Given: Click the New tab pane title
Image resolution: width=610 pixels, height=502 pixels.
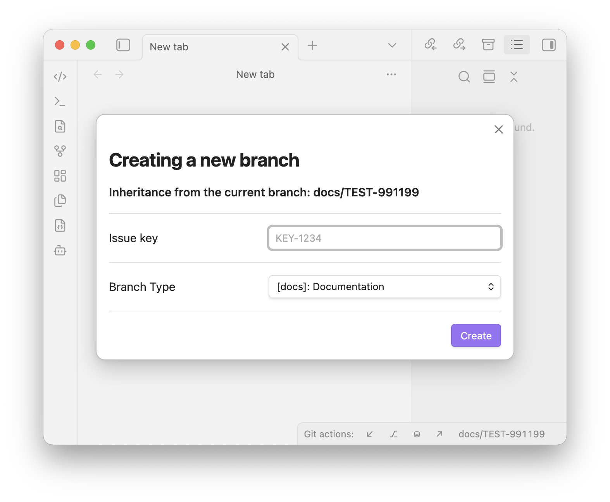Looking at the screenshot, I should click(x=255, y=74).
